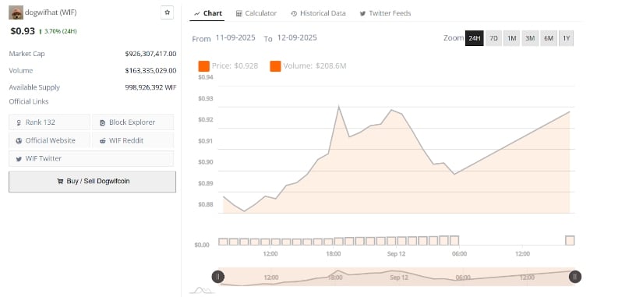This screenshot has height=297, width=643.
Task: Click the Volume: $208.6M legend label
Action: (315, 66)
